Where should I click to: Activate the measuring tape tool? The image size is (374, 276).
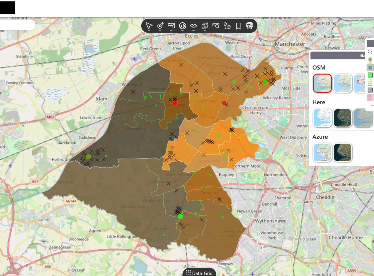pos(171,26)
